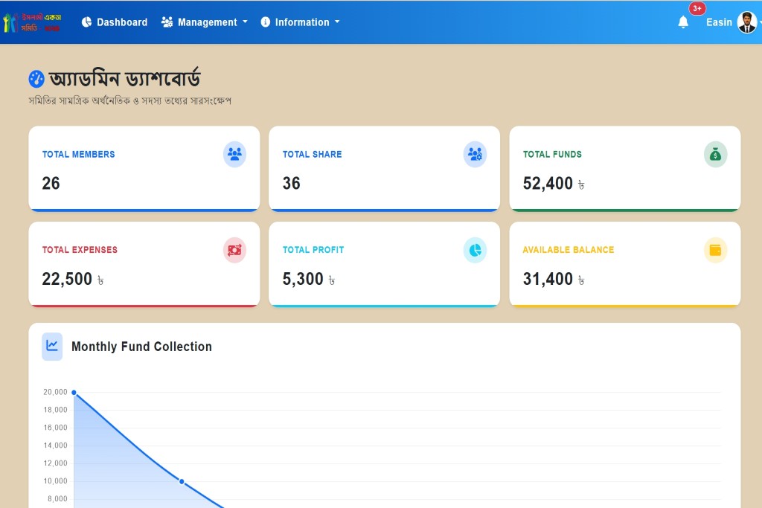Click the Total Funds money bag icon
Screen dimensions: 762x508
point(715,155)
